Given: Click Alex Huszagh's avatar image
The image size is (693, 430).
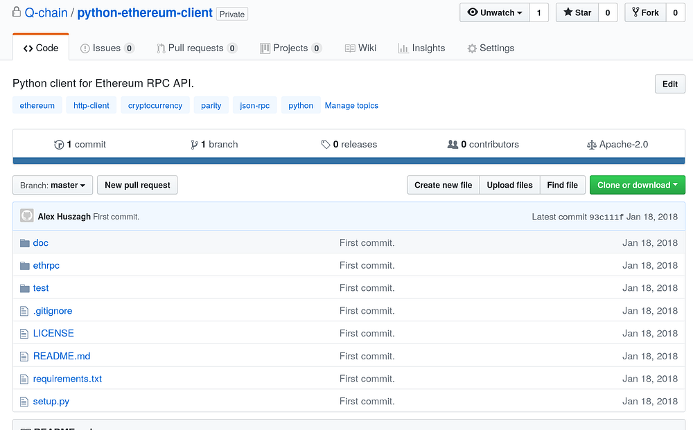Looking at the screenshot, I should point(26,215).
